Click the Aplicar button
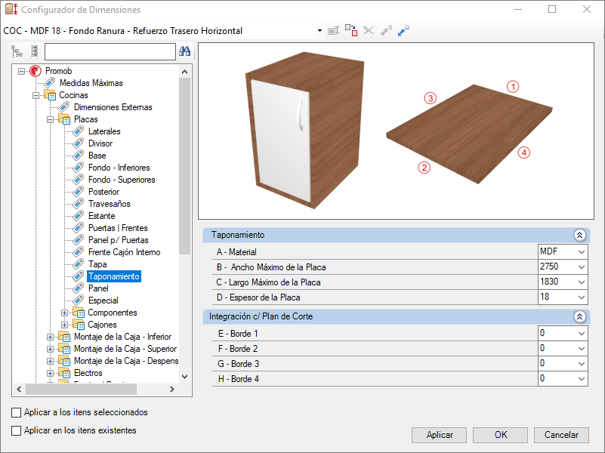Image resolution: width=605 pixels, height=453 pixels. (439, 435)
